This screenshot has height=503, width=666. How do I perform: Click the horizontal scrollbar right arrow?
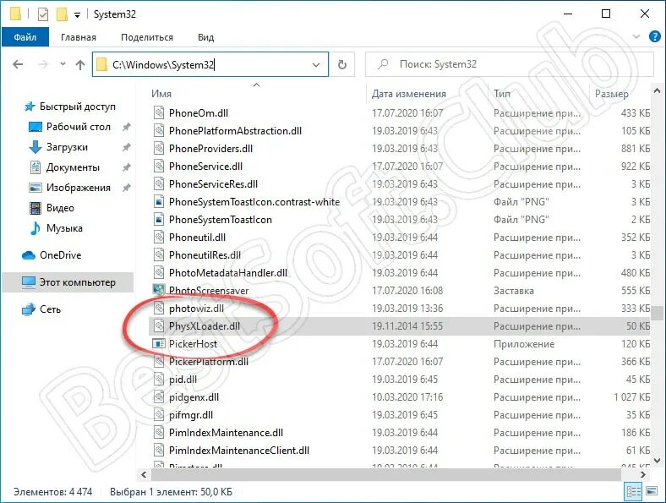pos(642,474)
